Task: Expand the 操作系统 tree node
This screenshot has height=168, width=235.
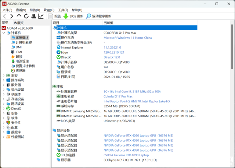Action: point(4,80)
